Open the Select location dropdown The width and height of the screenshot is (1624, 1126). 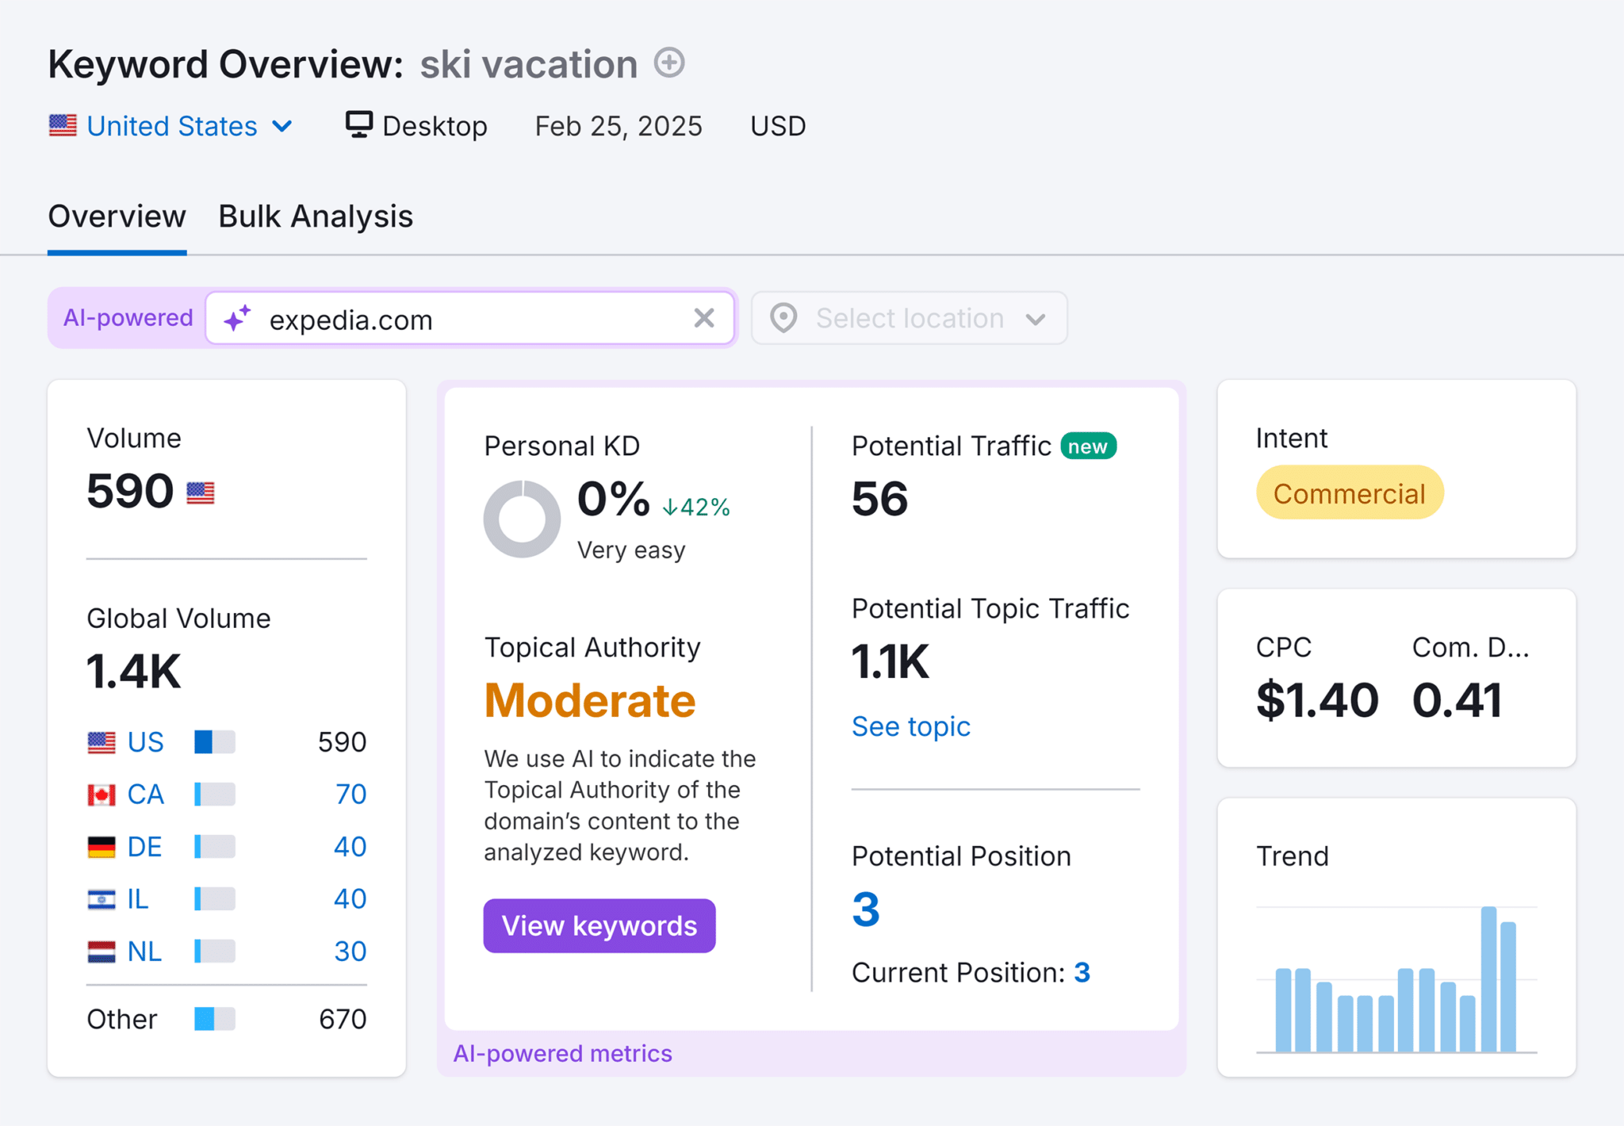click(x=909, y=318)
